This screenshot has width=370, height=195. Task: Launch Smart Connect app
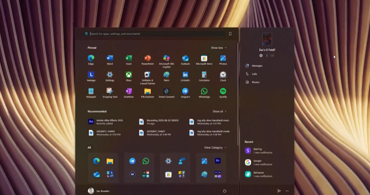(166, 93)
